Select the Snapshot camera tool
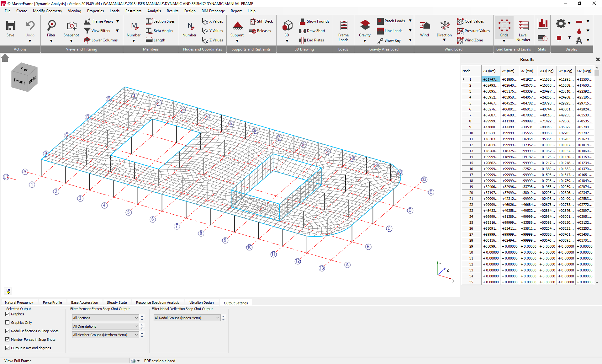The height and width of the screenshot is (364, 602). 71,26
